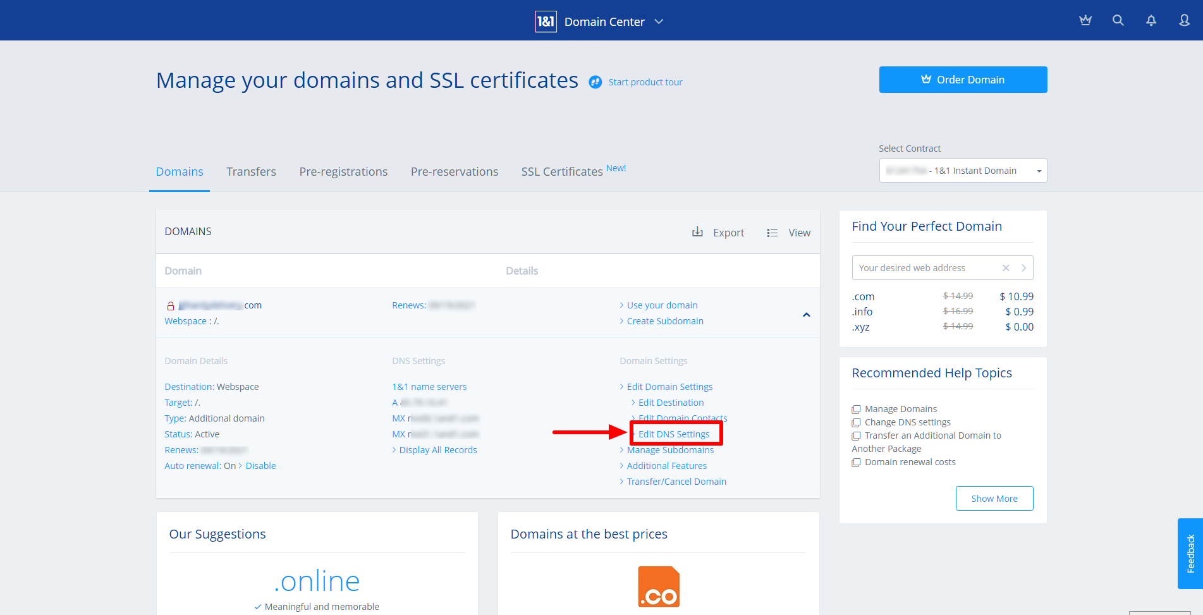This screenshot has width=1203, height=615.
Task: Open the Select Contract dropdown
Action: (x=1038, y=170)
